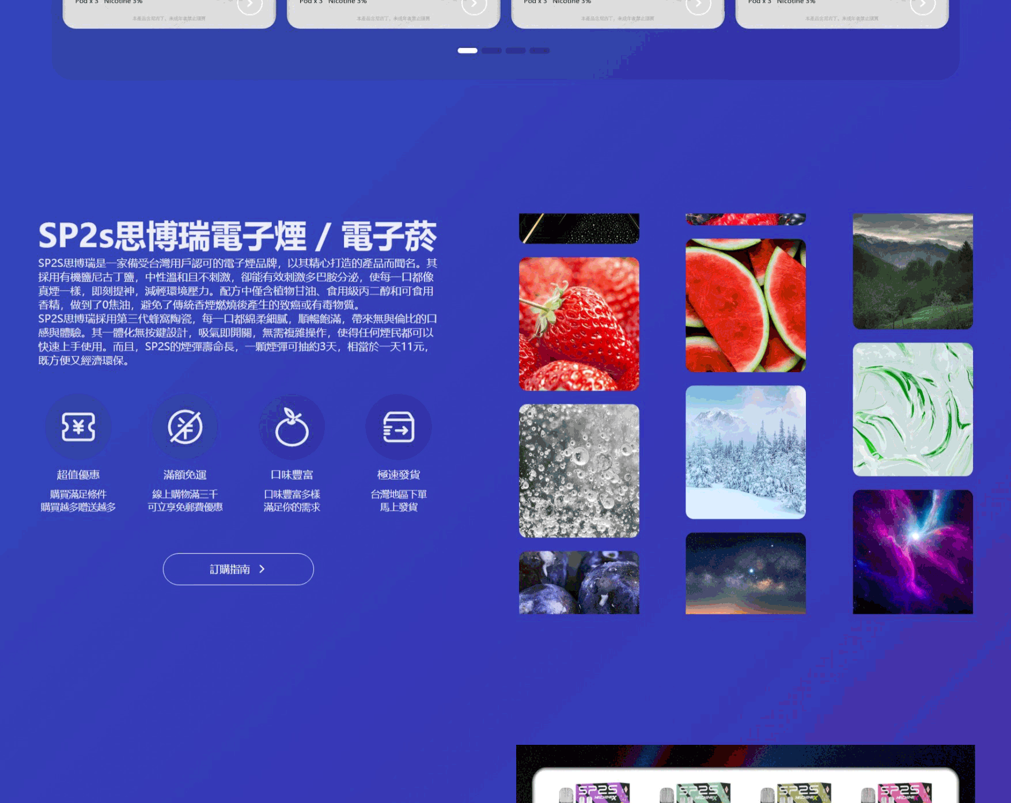
Task: Click the chevron inside 訂購指南 button
Action: pyautogui.click(x=262, y=569)
